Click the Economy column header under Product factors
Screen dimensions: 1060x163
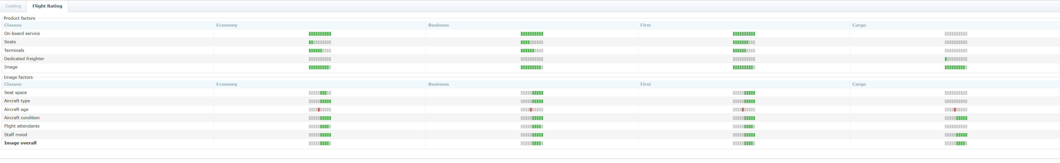click(x=227, y=26)
